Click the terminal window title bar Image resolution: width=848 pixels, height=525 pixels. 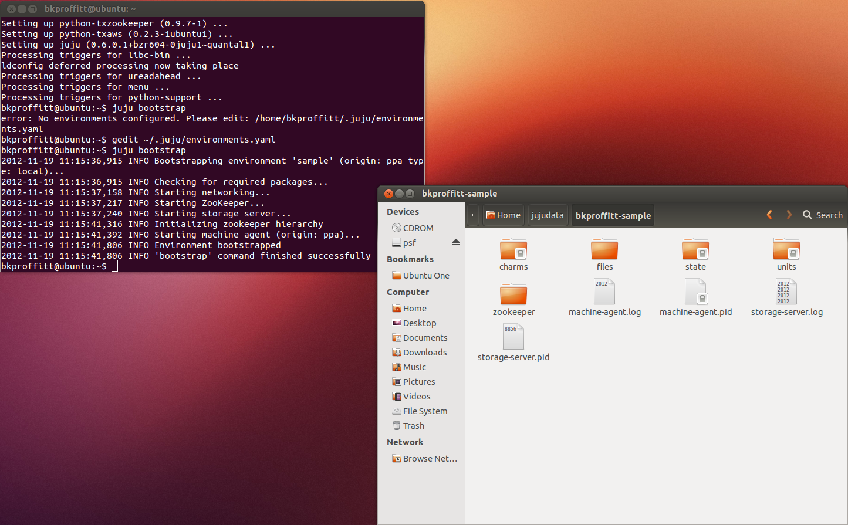click(212, 9)
